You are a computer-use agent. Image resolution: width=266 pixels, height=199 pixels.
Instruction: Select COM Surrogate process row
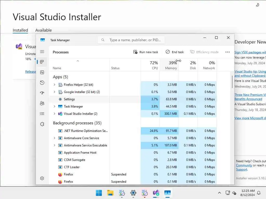pos(133,160)
